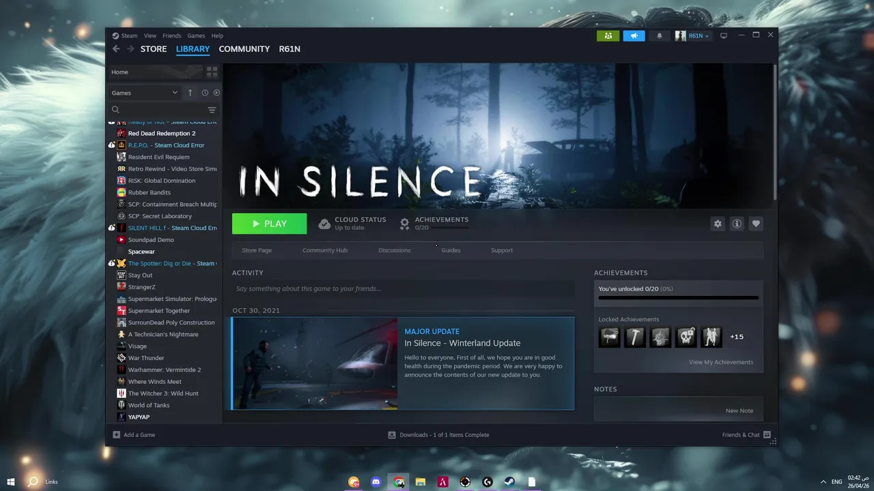Click the +15 more achievements label

coord(737,337)
